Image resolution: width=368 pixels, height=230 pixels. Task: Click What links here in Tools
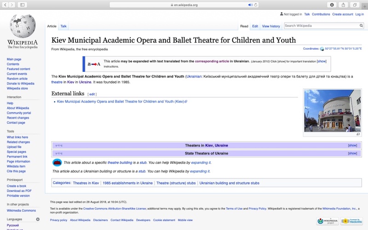tap(17, 137)
